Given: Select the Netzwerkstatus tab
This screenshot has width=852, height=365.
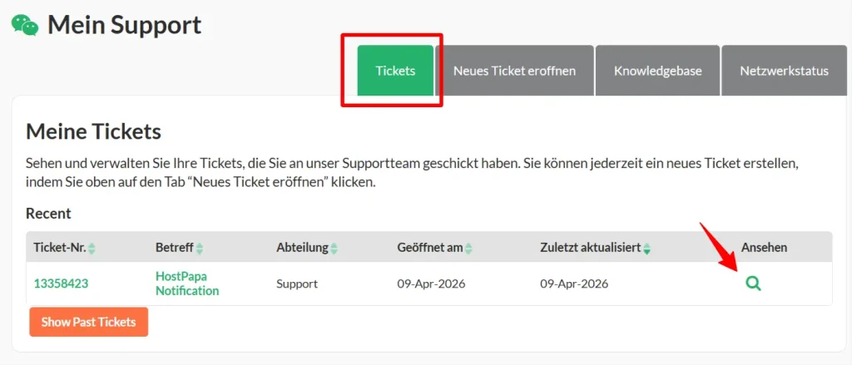Looking at the screenshot, I should [784, 71].
